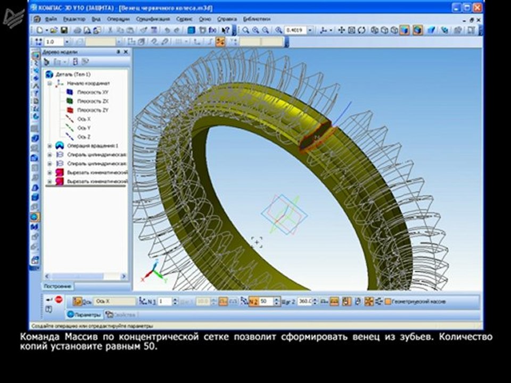The image size is (511, 383).
Task: Select the Pan view cross-arrows tool
Action: [x=341, y=30]
